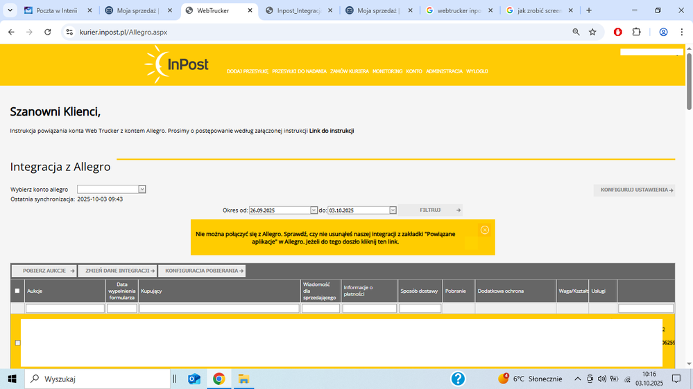This screenshot has height=389, width=693.
Task: Go to MONITORING menu
Action: coord(387,71)
